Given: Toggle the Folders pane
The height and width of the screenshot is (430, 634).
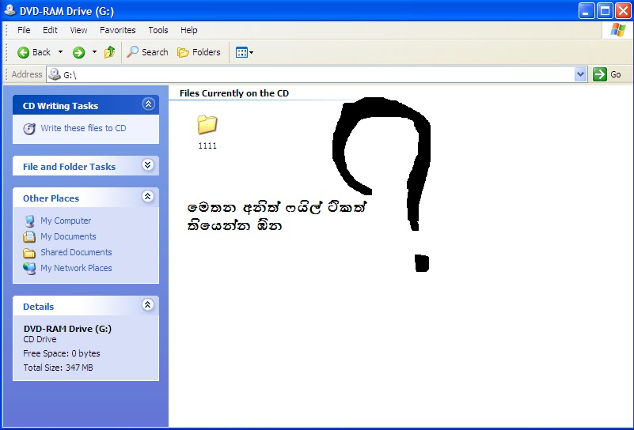Looking at the screenshot, I should click(x=199, y=52).
